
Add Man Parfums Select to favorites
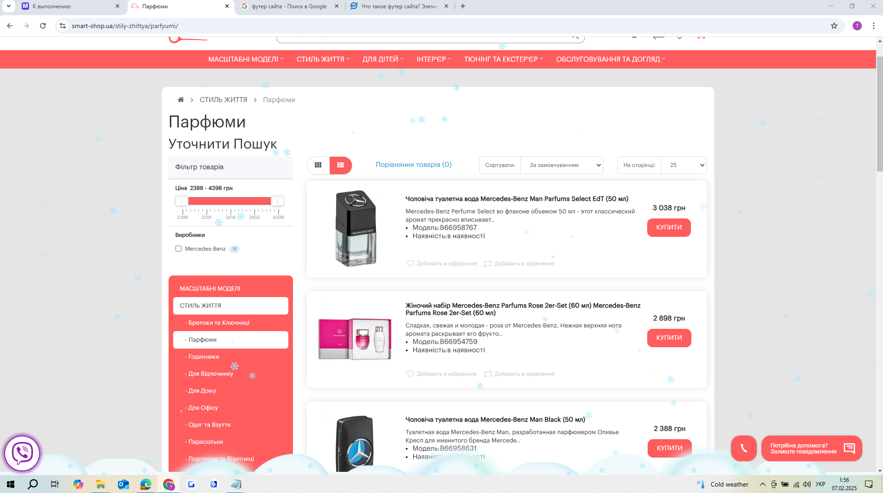(x=441, y=264)
